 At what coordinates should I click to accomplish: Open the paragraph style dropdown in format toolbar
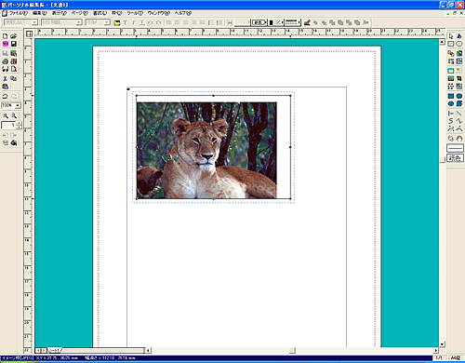[x=35, y=22]
